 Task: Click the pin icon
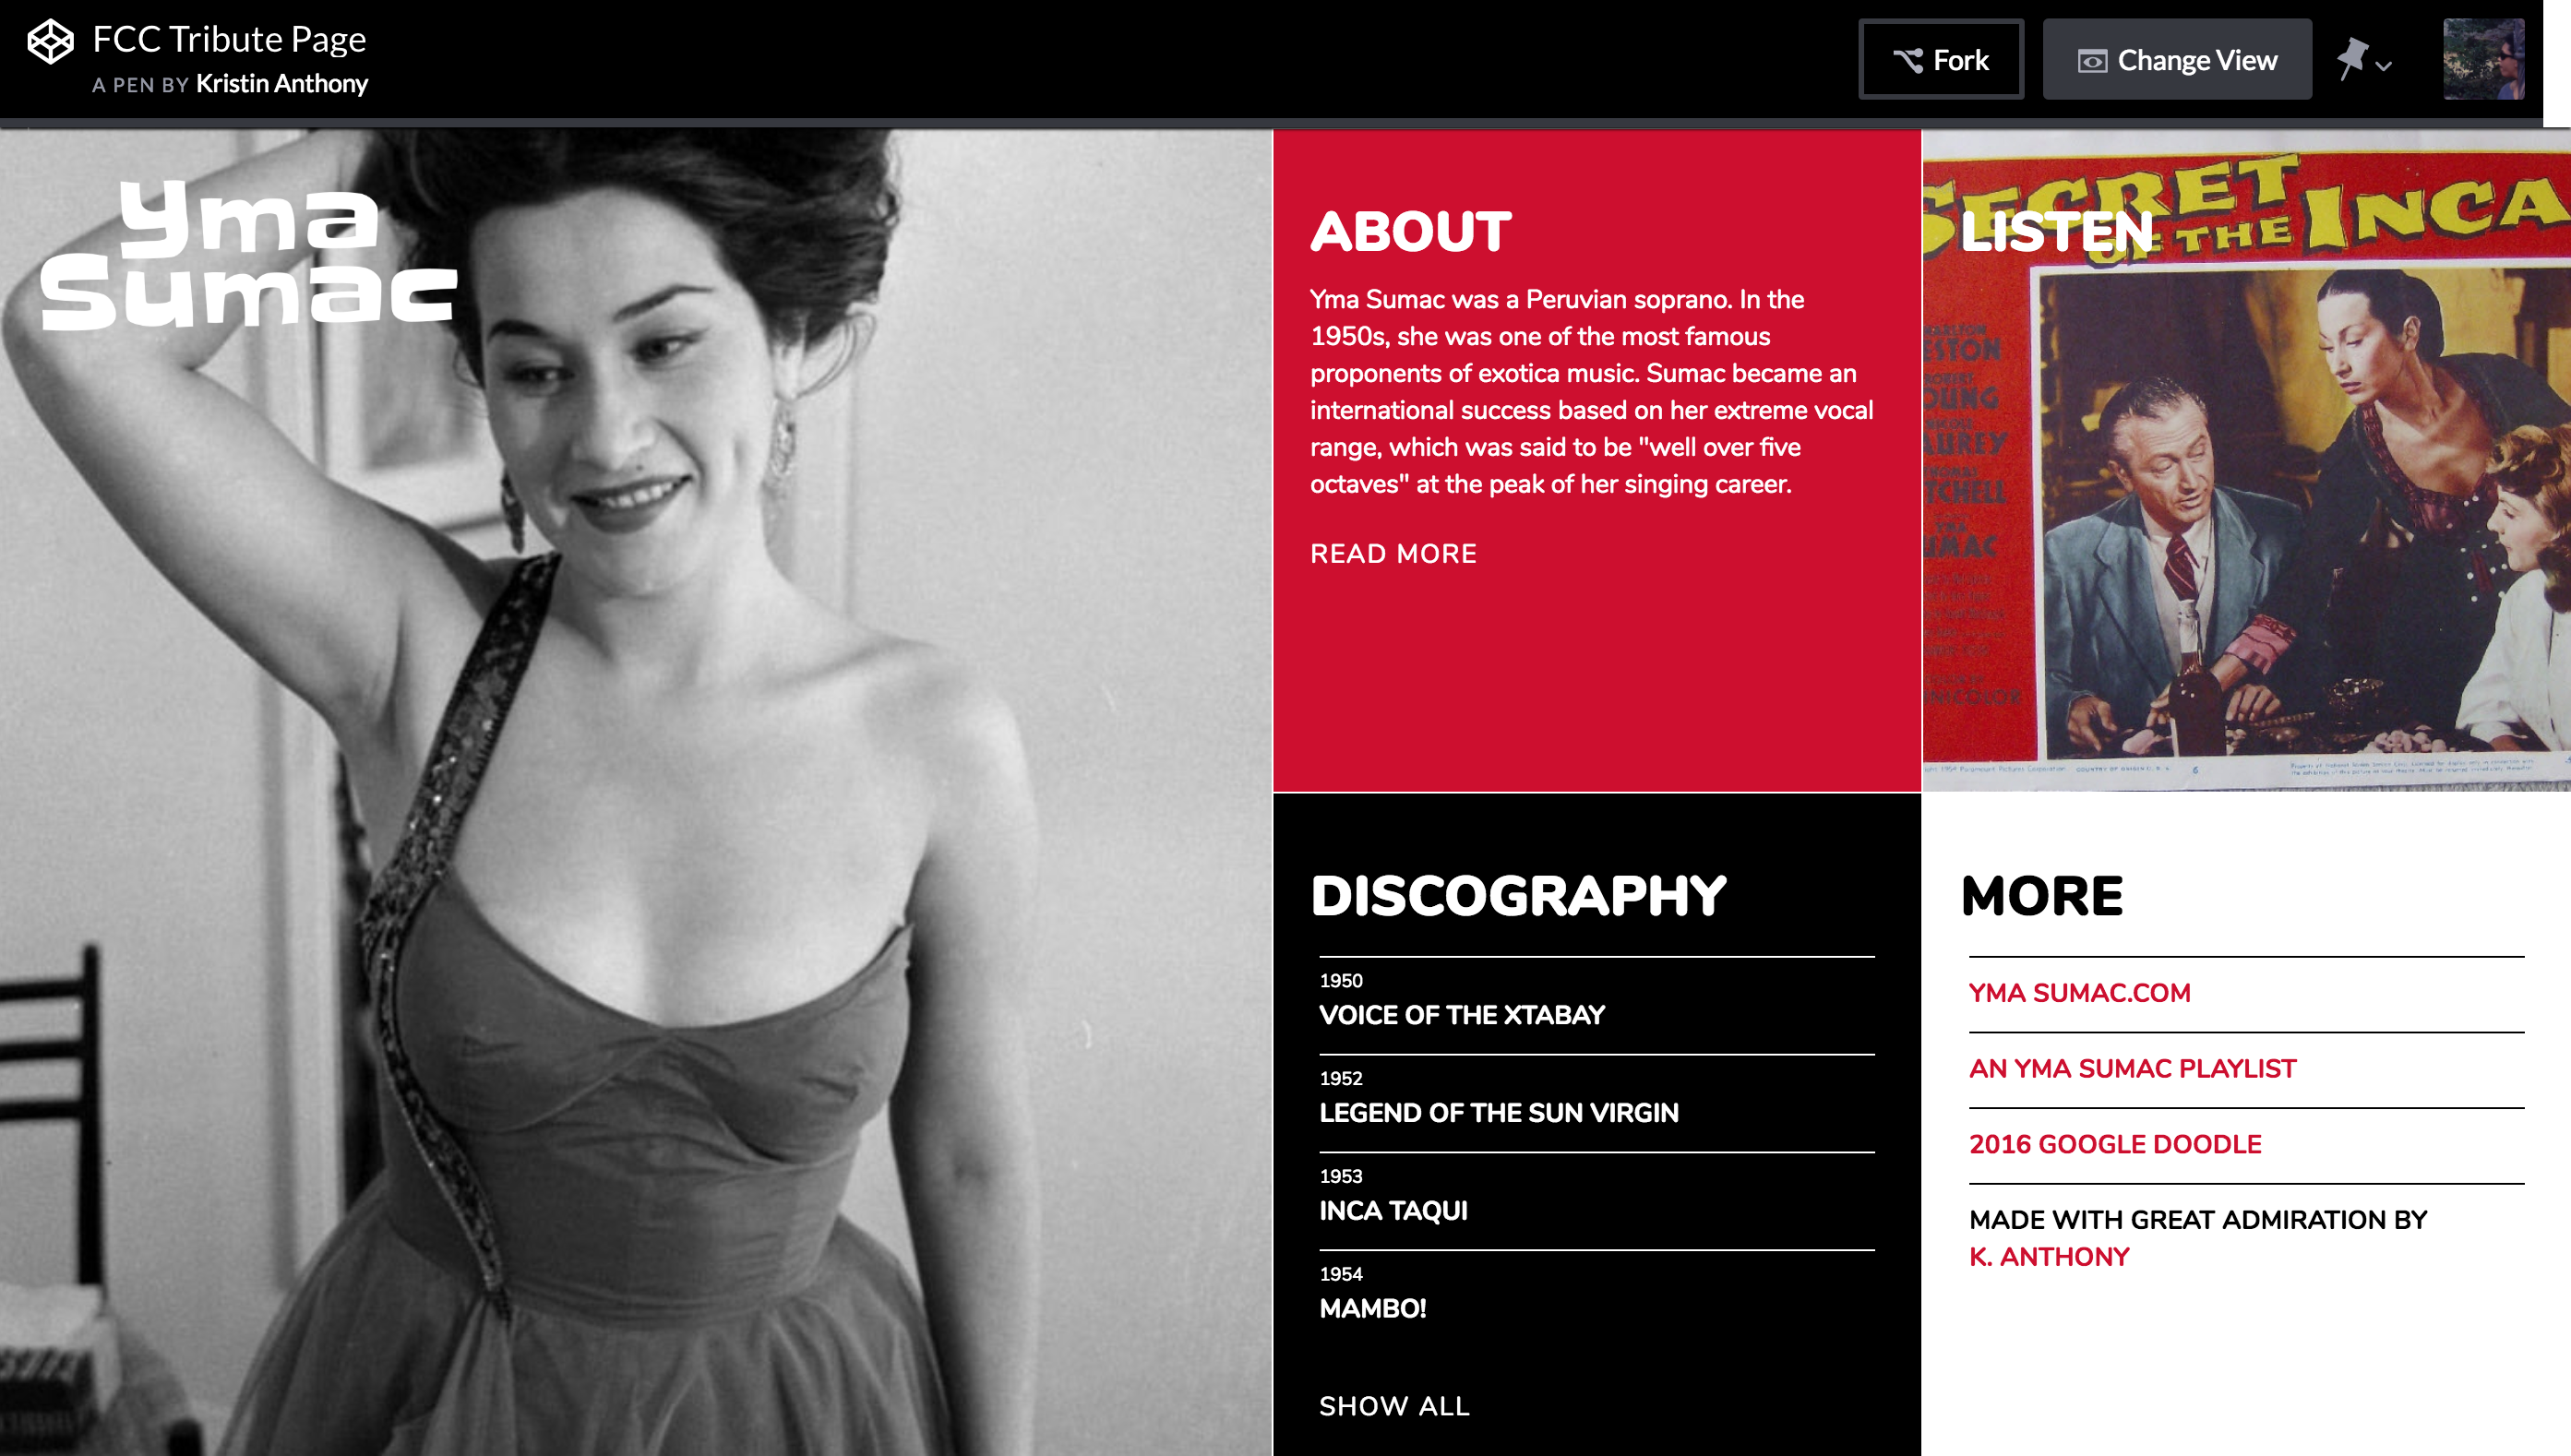pyautogui.click(x=2351, y=58)
